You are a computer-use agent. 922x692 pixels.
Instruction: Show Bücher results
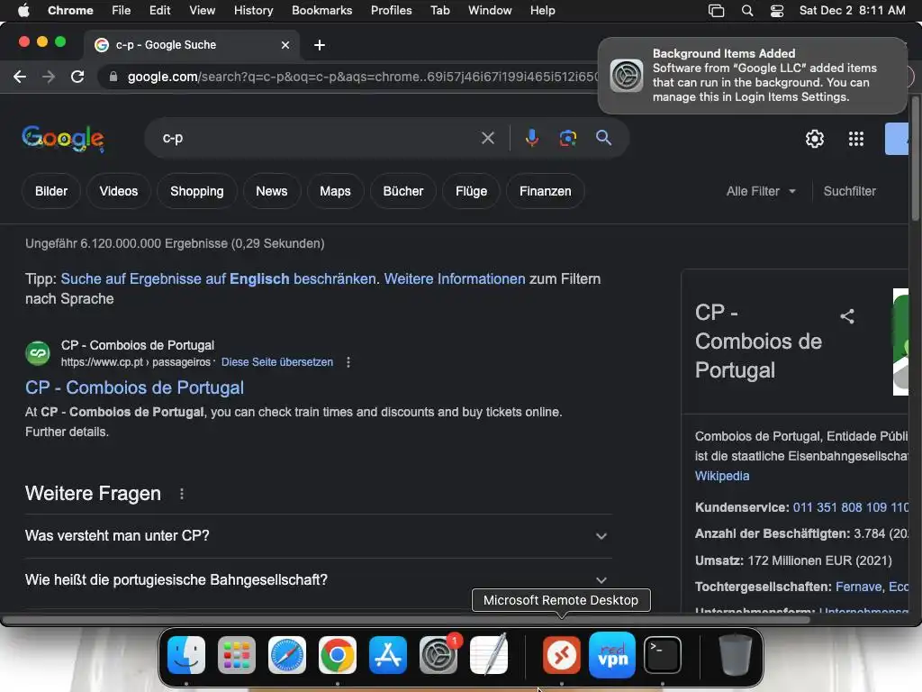coord(403,191)
